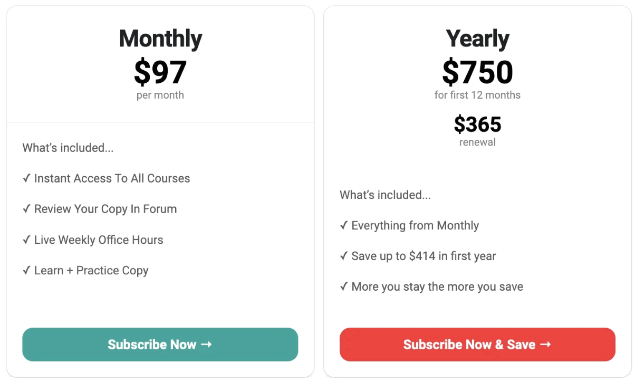Image resolution: width=635 pixels, height=382 pixels.
Task: Click the teal Subscribe Now button
Action: point(160,345)
